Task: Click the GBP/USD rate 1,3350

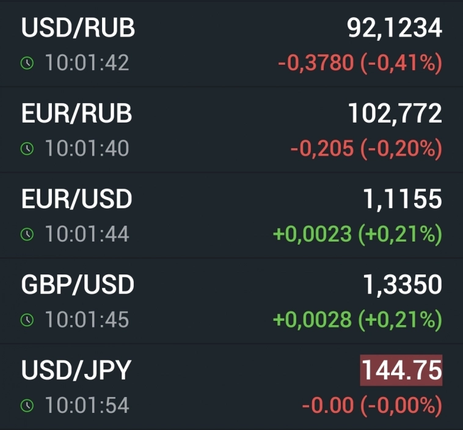Action: [401, 285]
